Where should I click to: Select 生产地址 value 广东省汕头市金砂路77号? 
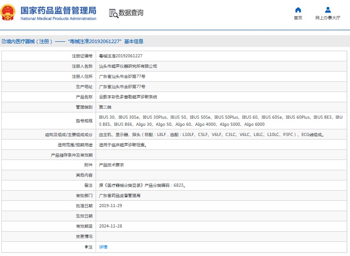122,87
